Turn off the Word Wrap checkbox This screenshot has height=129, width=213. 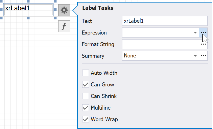86,119
